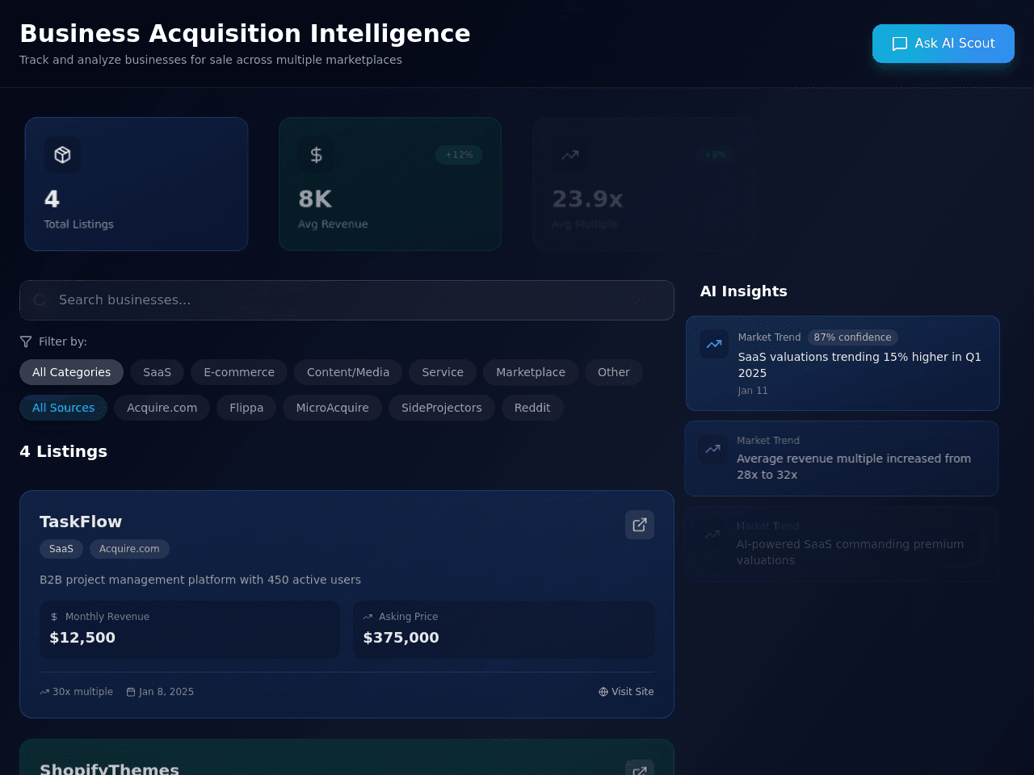
Task: Click the $12,500 monthly revenue value
Action: [82, 638]
